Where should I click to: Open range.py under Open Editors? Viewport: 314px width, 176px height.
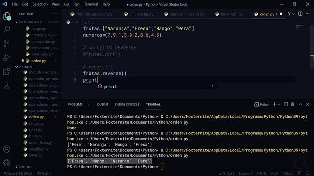(x=38, y=28)
